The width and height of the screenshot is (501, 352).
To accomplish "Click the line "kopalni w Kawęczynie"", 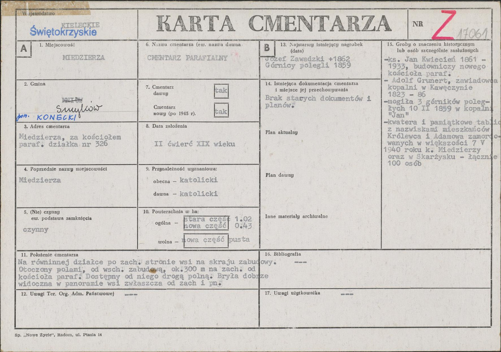I will (430, 88).
